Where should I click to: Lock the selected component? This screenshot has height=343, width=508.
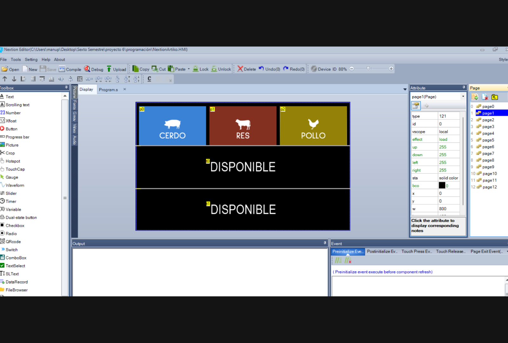(201, 69)
